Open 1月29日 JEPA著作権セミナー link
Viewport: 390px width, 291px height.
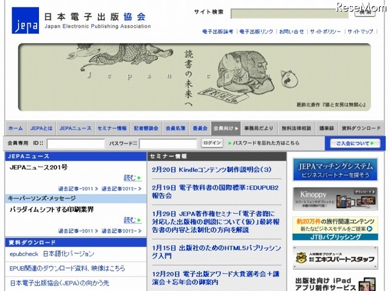pos(216,222)
